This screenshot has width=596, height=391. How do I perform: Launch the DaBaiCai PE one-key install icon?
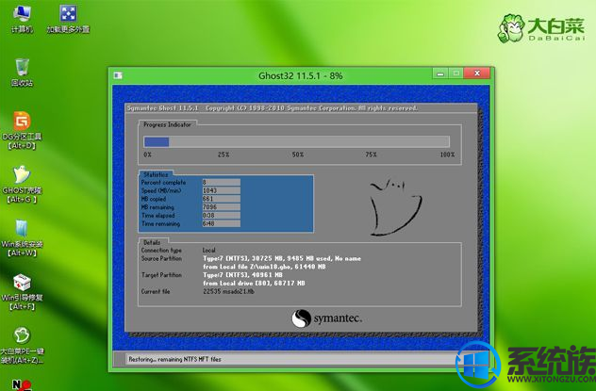click(x=22, y=346)
